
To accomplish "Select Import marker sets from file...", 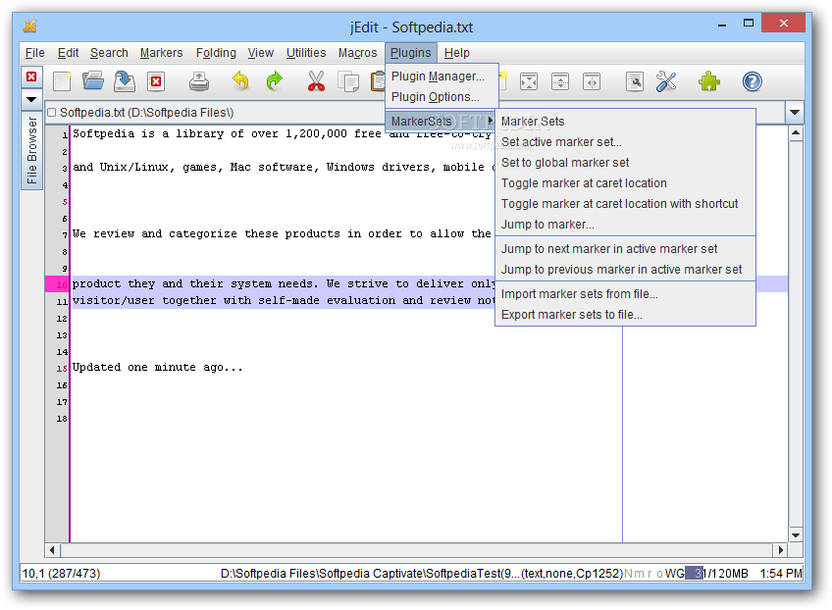I will [x=625, y=294].
